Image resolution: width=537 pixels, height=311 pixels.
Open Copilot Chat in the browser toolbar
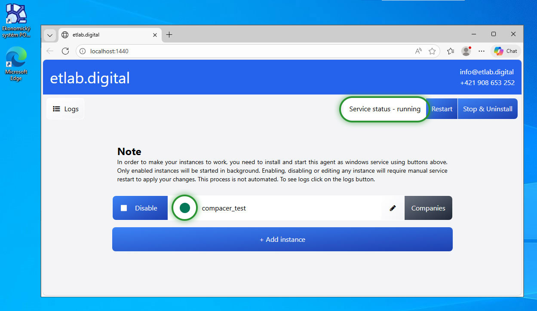pyautogui.click(x=506, y=51)
